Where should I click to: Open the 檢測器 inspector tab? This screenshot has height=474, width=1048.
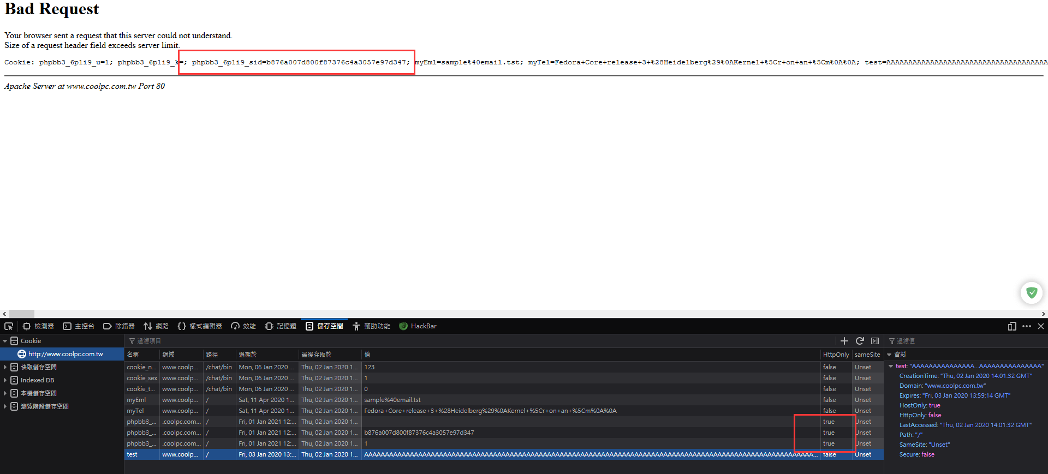pos(38,326)
